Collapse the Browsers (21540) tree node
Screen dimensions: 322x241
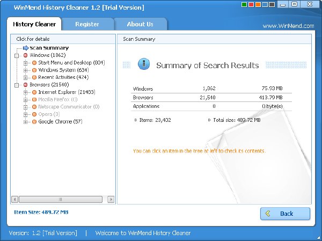17,85
